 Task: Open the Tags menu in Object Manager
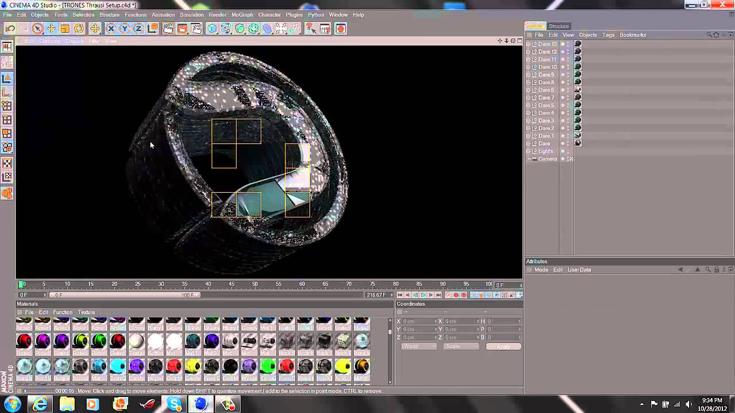point(608,35)
